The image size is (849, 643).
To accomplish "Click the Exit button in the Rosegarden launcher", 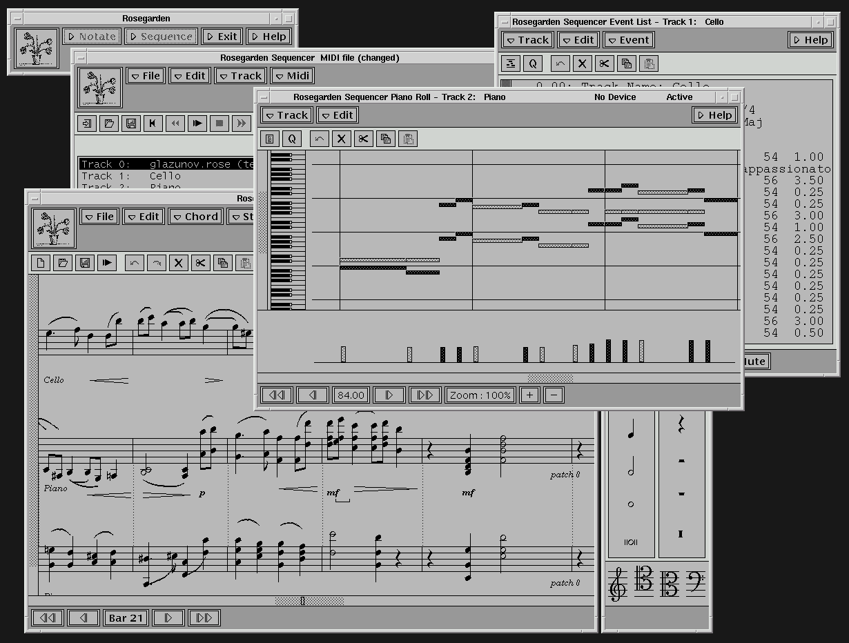I will pos(222,37).
